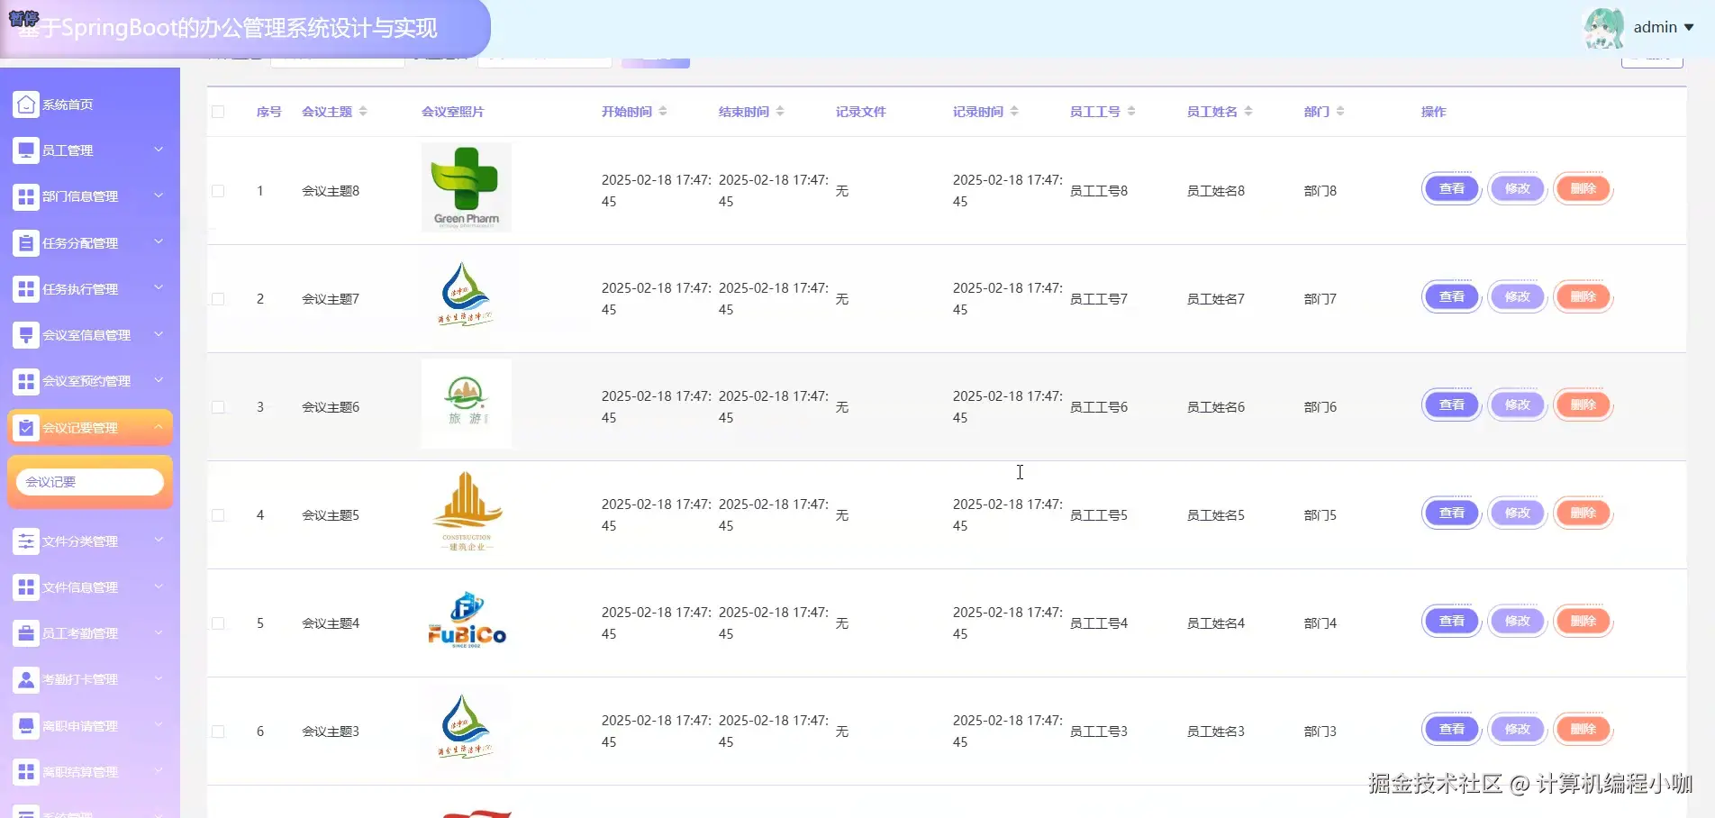Click the 文件分类管理 sliders icon

[x=26, y=541]
